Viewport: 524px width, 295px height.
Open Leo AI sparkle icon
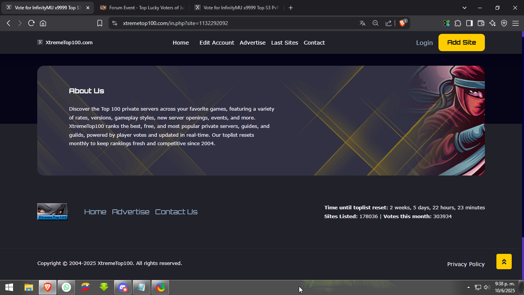tap(492, 23)
